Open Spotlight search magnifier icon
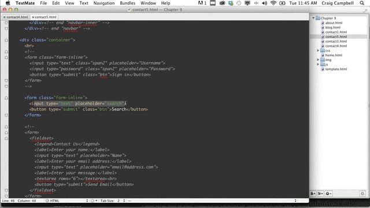The width and height of the screenshot is (370, 208). tap(362, 3)
